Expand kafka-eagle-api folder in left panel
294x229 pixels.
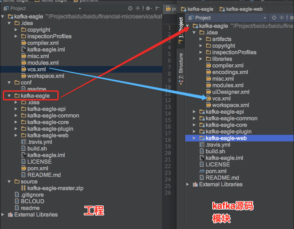tap(16, 109)
